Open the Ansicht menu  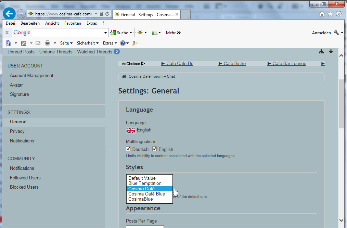point(52,23)
